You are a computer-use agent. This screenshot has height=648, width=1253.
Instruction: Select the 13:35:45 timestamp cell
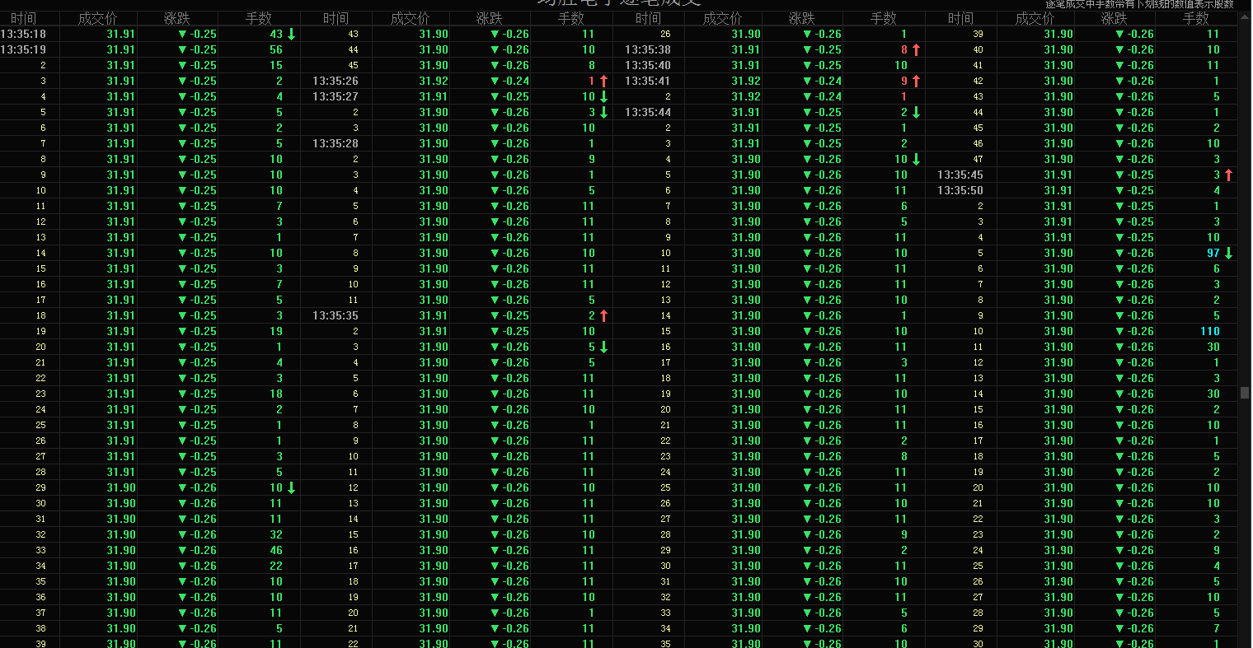tap(960, 175)
